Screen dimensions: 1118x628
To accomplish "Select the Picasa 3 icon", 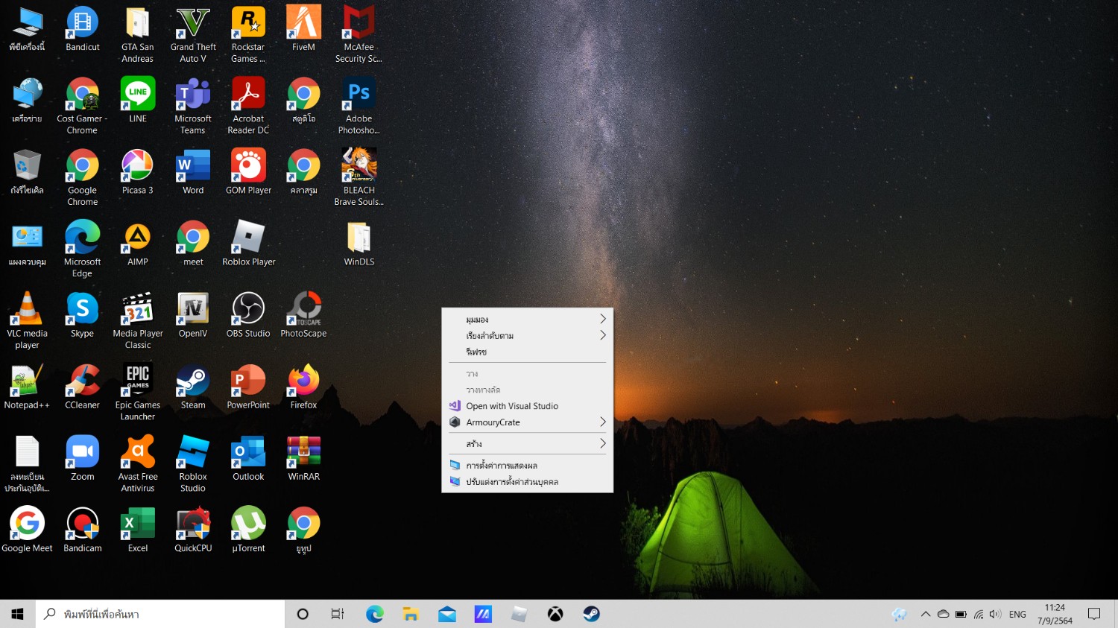I will 138,172.
